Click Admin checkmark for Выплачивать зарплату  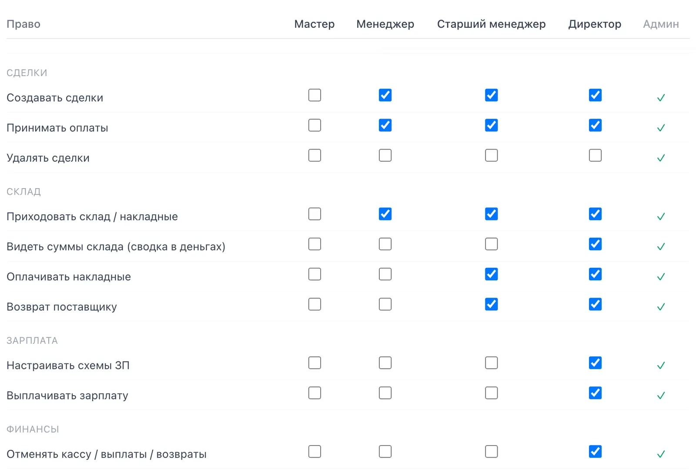(661, 396)
